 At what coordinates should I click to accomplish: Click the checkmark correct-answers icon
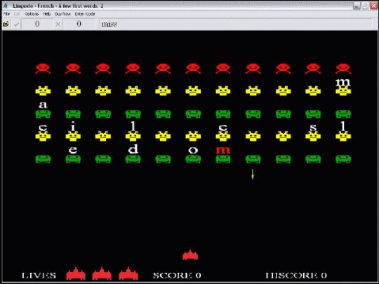pyautogui.click(x=16, y=24)
